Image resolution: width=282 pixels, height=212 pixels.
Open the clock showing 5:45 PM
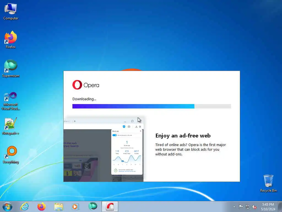click(x=268, y=207)
